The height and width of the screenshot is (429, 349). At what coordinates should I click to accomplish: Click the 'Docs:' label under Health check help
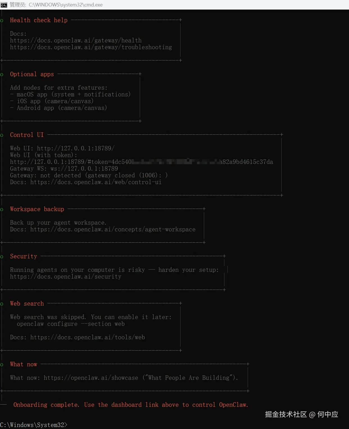[18, 34]
